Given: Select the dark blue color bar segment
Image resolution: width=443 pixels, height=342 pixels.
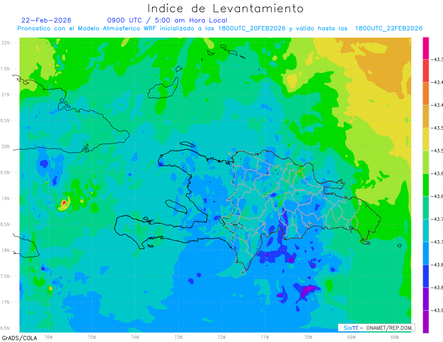Looking at the screenshot, I should point(426,276).
